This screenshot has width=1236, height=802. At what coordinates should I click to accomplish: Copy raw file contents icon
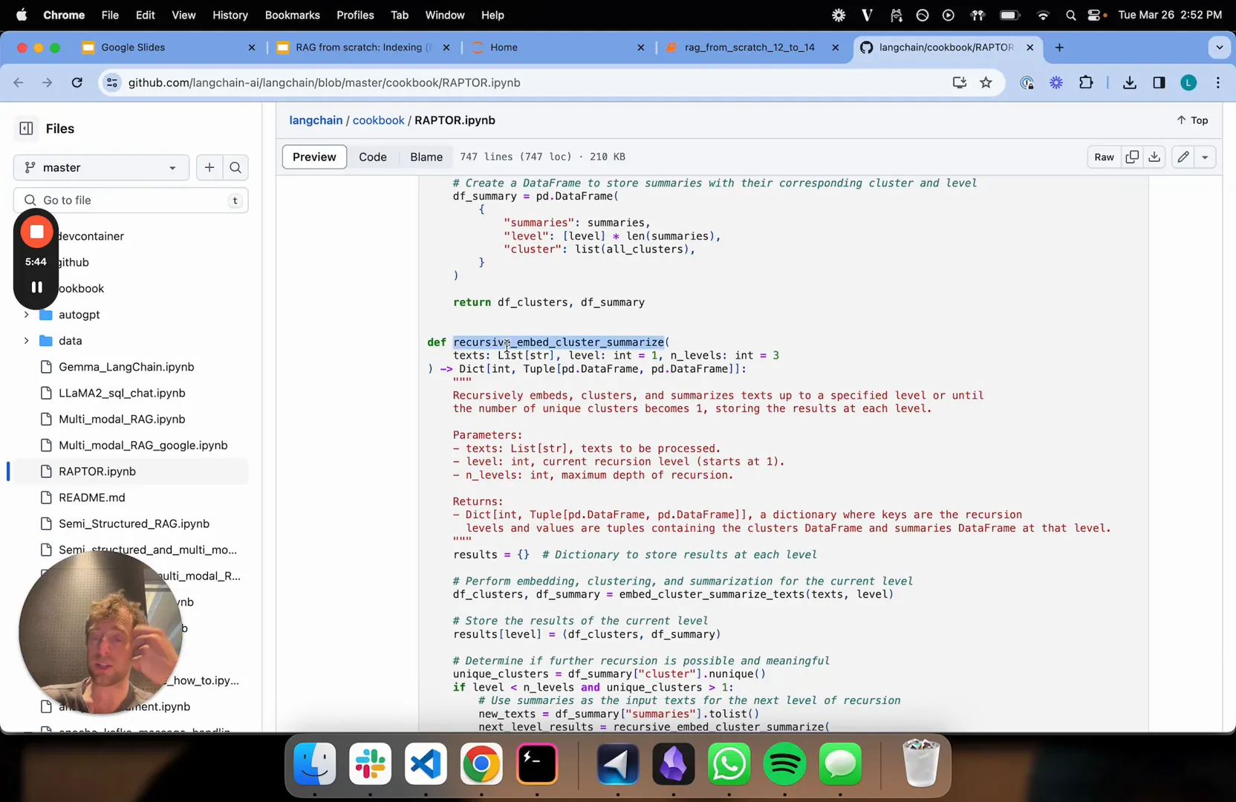1132,157
